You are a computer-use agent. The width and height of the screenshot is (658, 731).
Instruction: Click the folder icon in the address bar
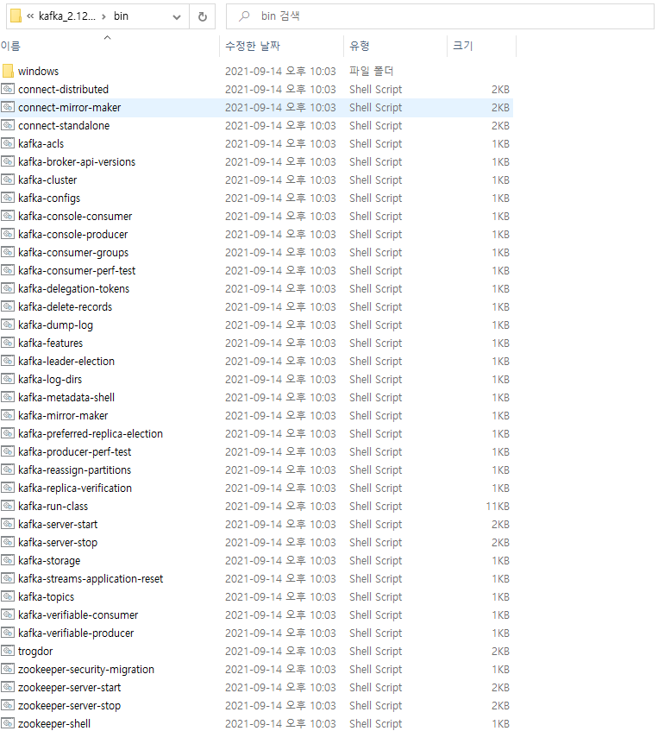click(x=16, y=16)
